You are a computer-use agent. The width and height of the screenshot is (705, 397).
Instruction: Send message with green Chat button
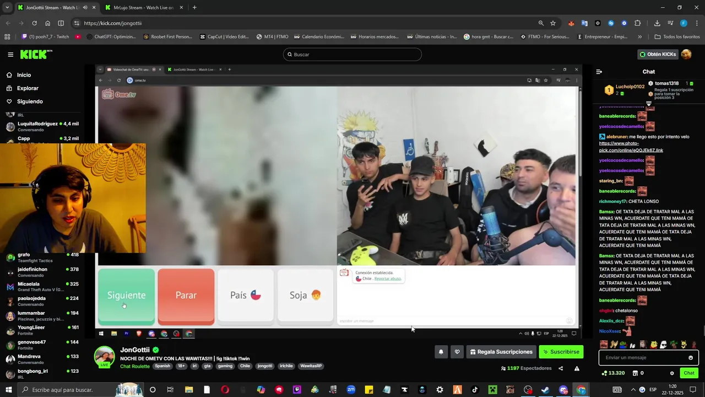click(689, 373)
